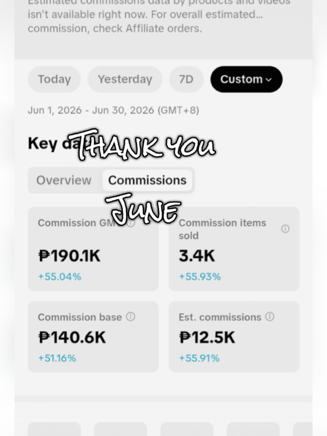327x436 pixels.
Task: Click the +55.91% Est. commissions change
Action: tap(199, 358)
